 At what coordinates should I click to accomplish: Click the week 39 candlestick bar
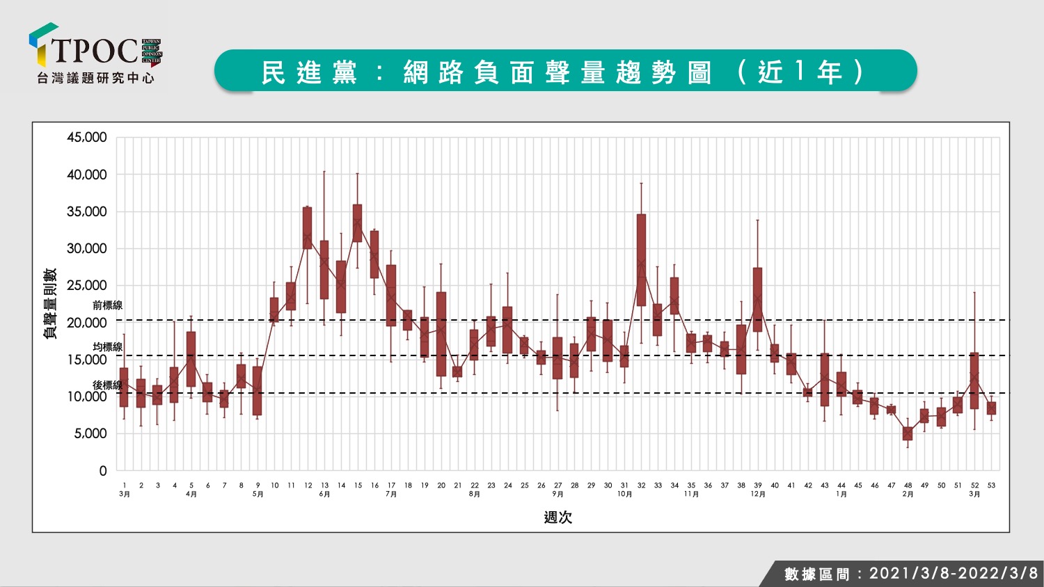coord(757,300)
